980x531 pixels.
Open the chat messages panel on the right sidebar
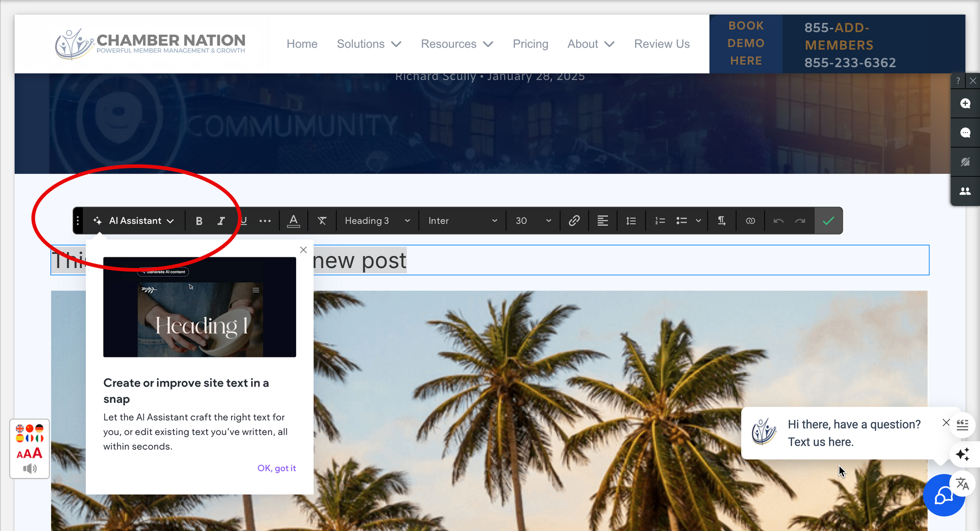pos(965,133)
